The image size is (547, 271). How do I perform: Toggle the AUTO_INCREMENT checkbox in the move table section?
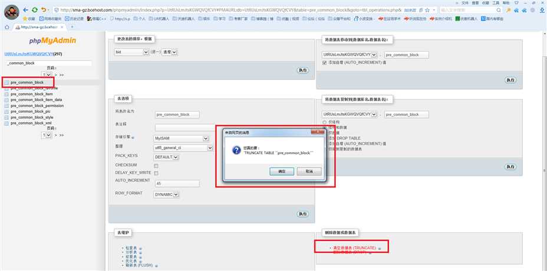click(x=325, y=63)
